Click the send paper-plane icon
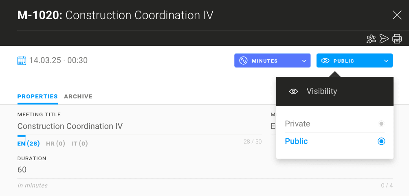409x196 pixels. pos(384,39)
